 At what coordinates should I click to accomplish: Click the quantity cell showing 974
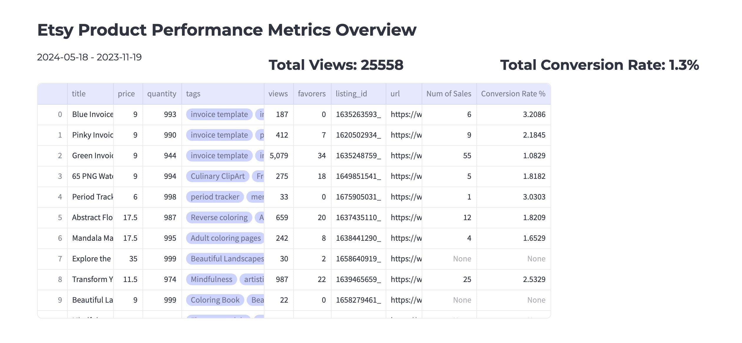click(162, 280)
